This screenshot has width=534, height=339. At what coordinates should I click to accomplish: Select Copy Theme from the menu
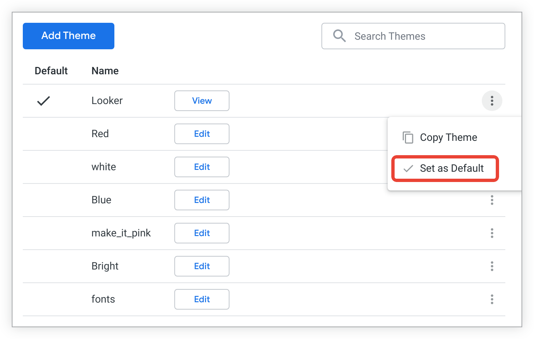point(448,137)
